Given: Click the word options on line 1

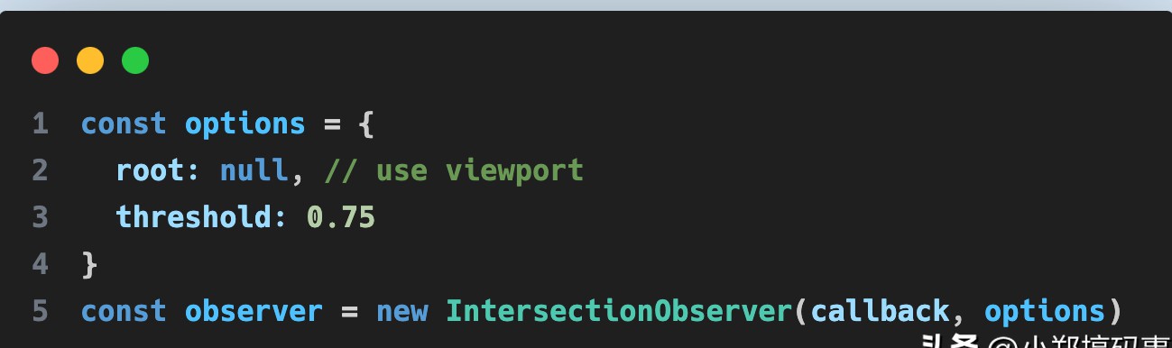Looking at the screenshot, I should pyautogui.click(x=245, y=124).
